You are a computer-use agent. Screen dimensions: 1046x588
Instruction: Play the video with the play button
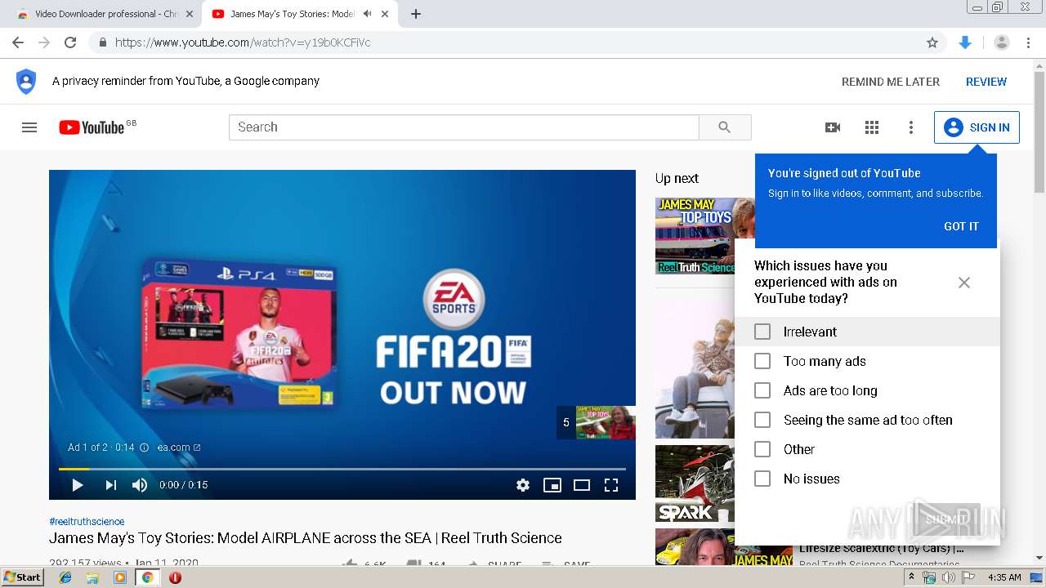pos(78,485)
